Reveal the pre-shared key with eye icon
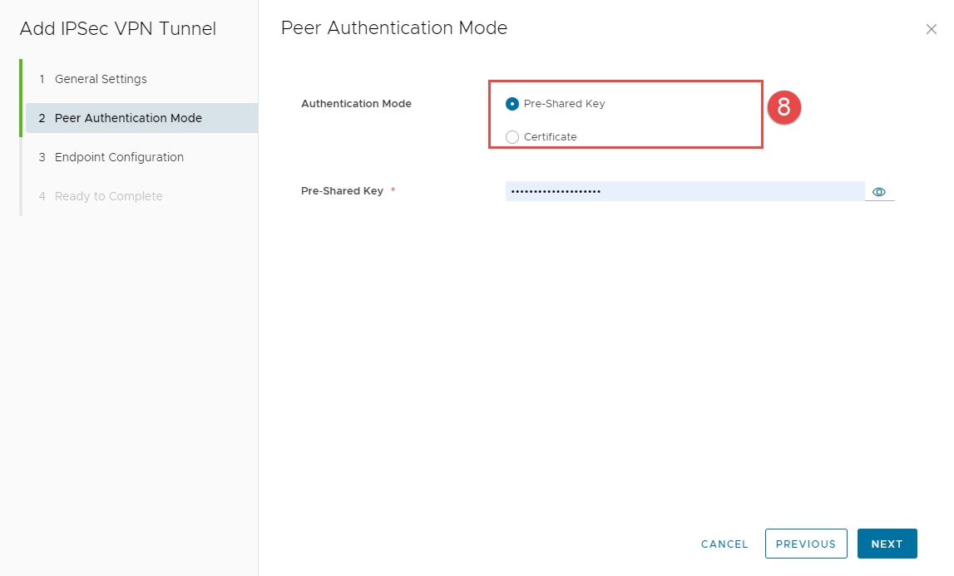Screen dimensions: 954x576 coord(879,192)
